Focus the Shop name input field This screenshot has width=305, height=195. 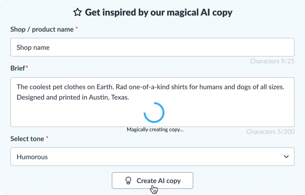(x=152, y=47)
